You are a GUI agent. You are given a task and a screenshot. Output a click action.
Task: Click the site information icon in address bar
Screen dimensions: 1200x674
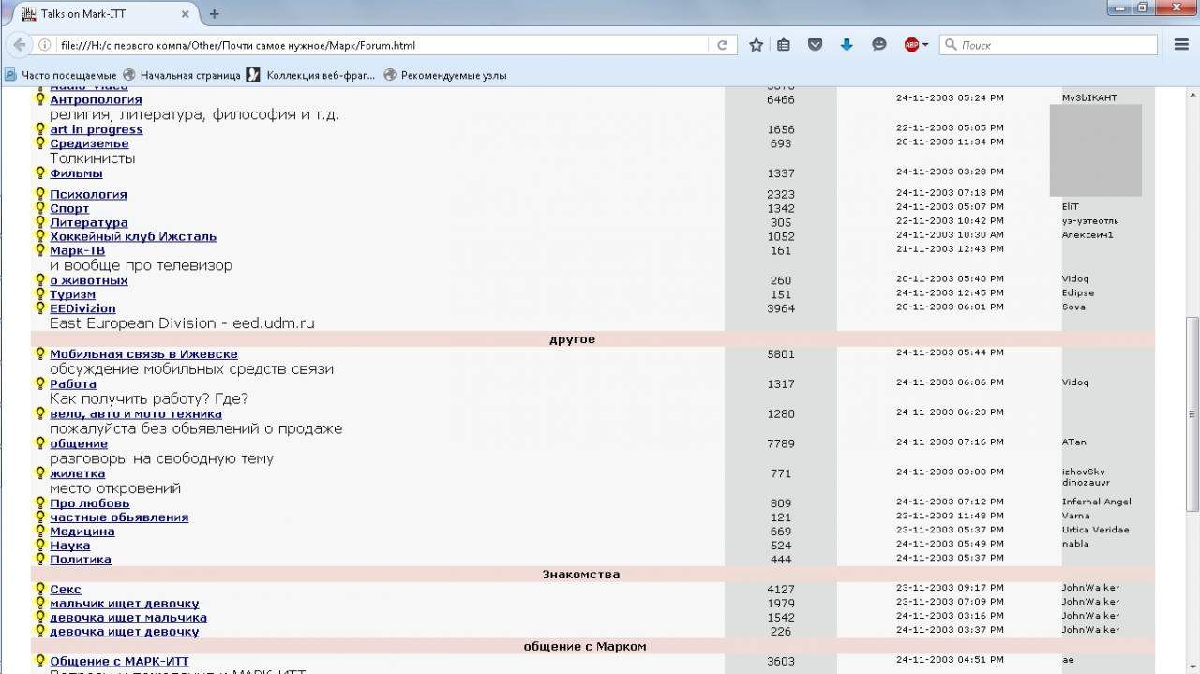coord(44,45)
